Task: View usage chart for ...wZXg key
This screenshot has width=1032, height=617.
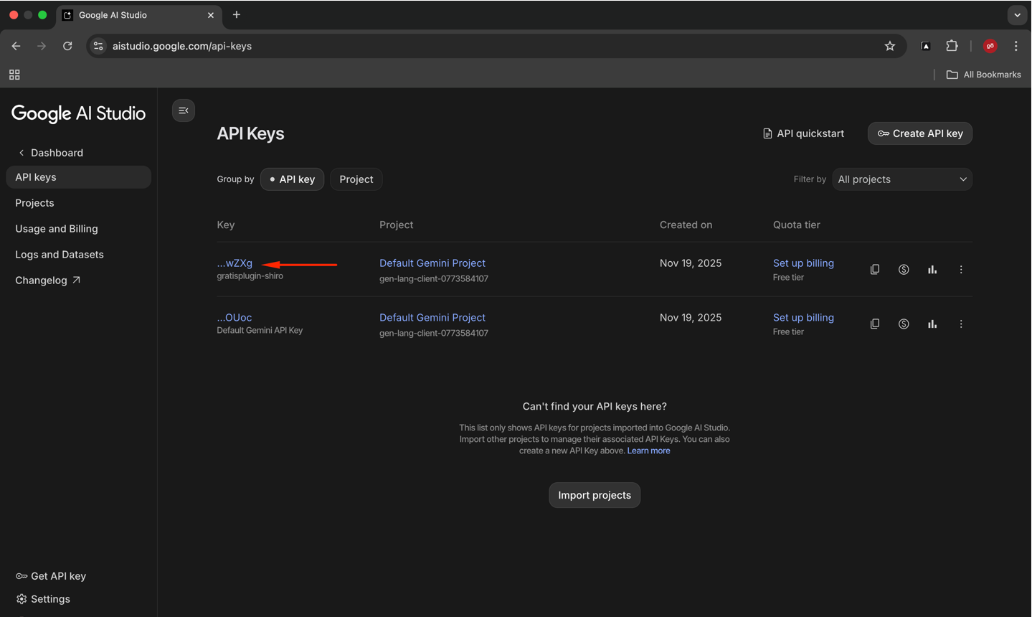Action: point(932,270)
